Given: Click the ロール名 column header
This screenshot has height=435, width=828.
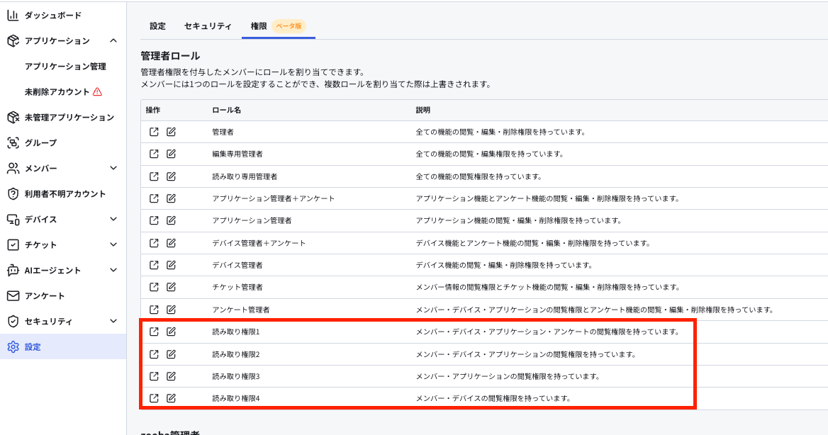Looking at the screenshot, I should 226,110.
